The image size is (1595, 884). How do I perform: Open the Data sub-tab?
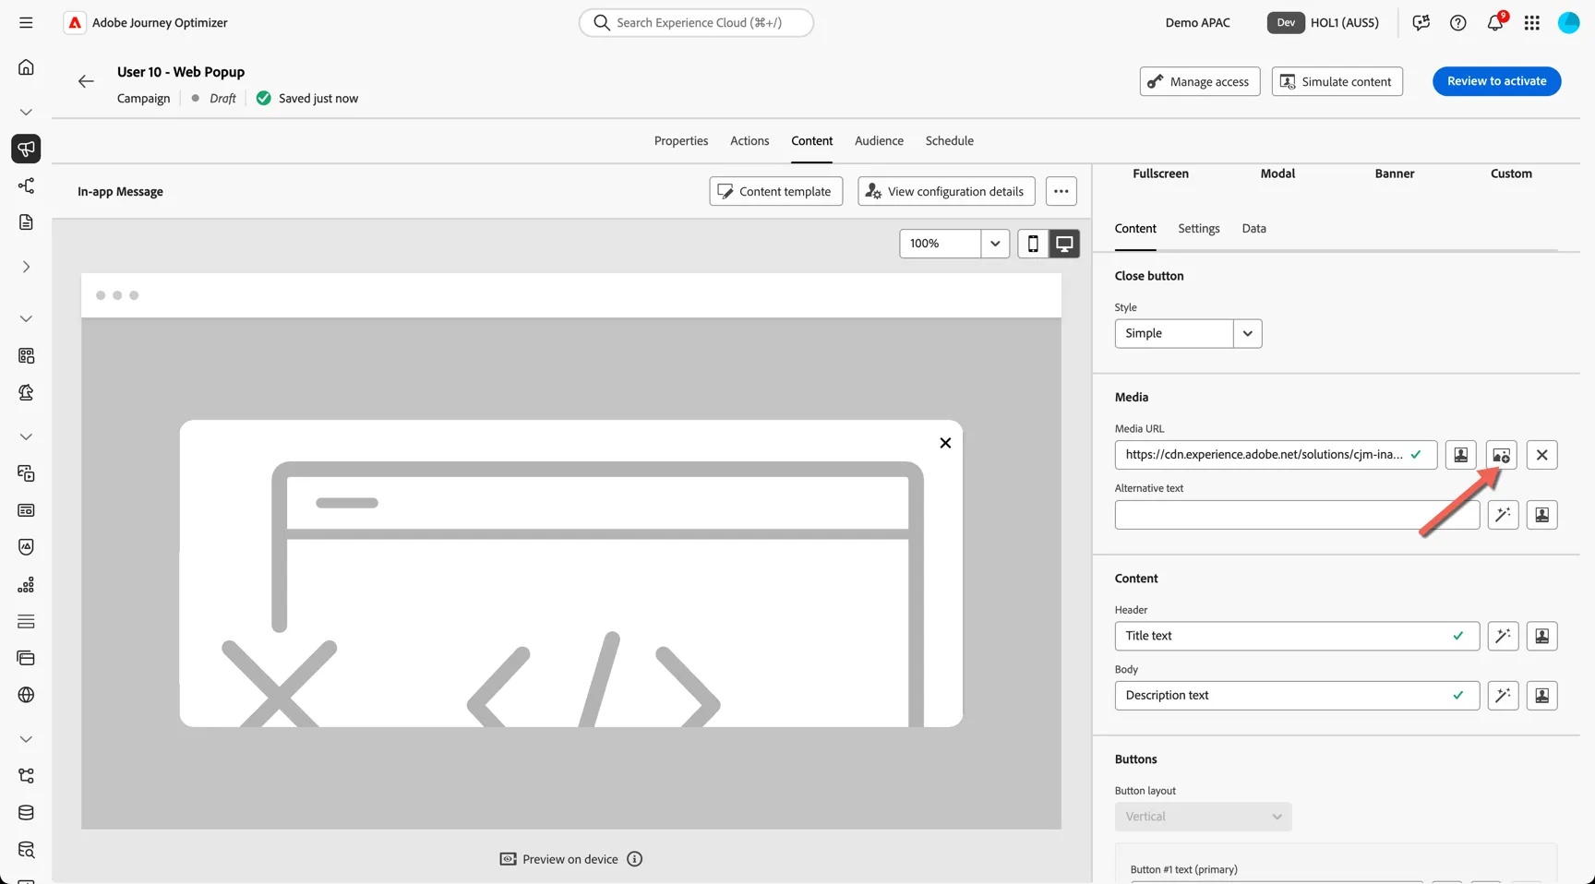click(x=1253, y=228)
